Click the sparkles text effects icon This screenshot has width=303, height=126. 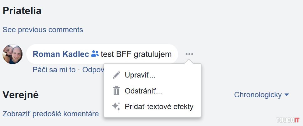(116, 106)
